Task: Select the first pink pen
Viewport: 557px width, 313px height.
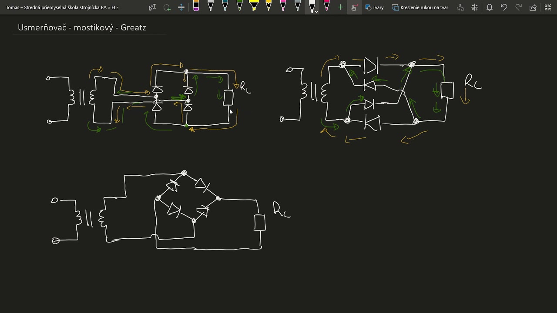Action: (x=283, y=6)
